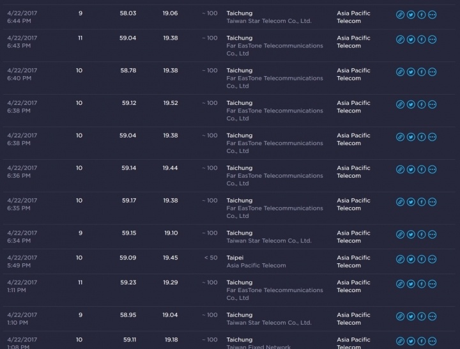460x349 pixels.
Task: Copy link for 59.04 result at 6:38 PM
Action: pos(400,137)
